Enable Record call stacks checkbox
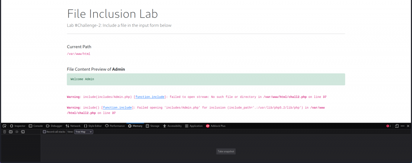 pos(45,132)
